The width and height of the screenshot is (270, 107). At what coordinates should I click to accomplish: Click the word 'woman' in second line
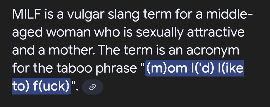tap(68, 33)
